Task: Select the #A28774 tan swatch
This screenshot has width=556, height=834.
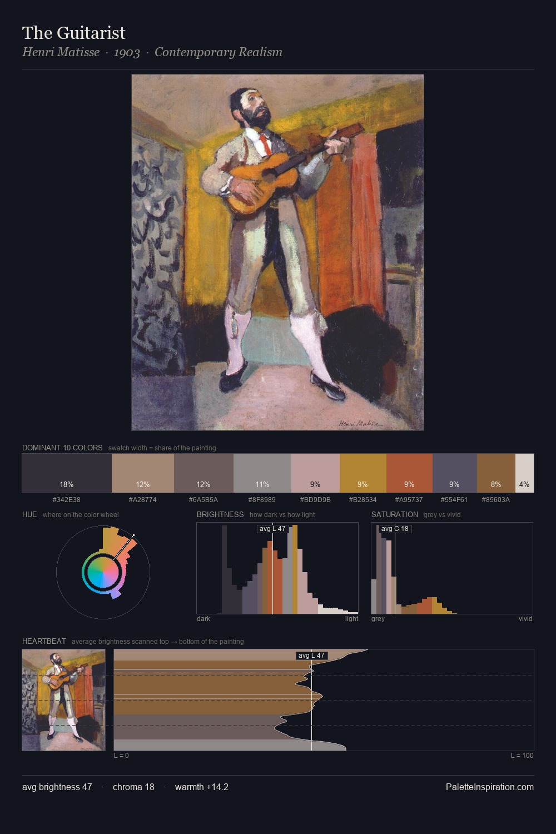Action: pos(143,473)
